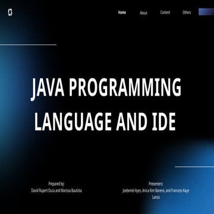Click 'Joebeniel Ayes, Anica Kim Bareno' line
Viewport: 214px width, 214px height.
pyautogui.click(x=156, y=191)
